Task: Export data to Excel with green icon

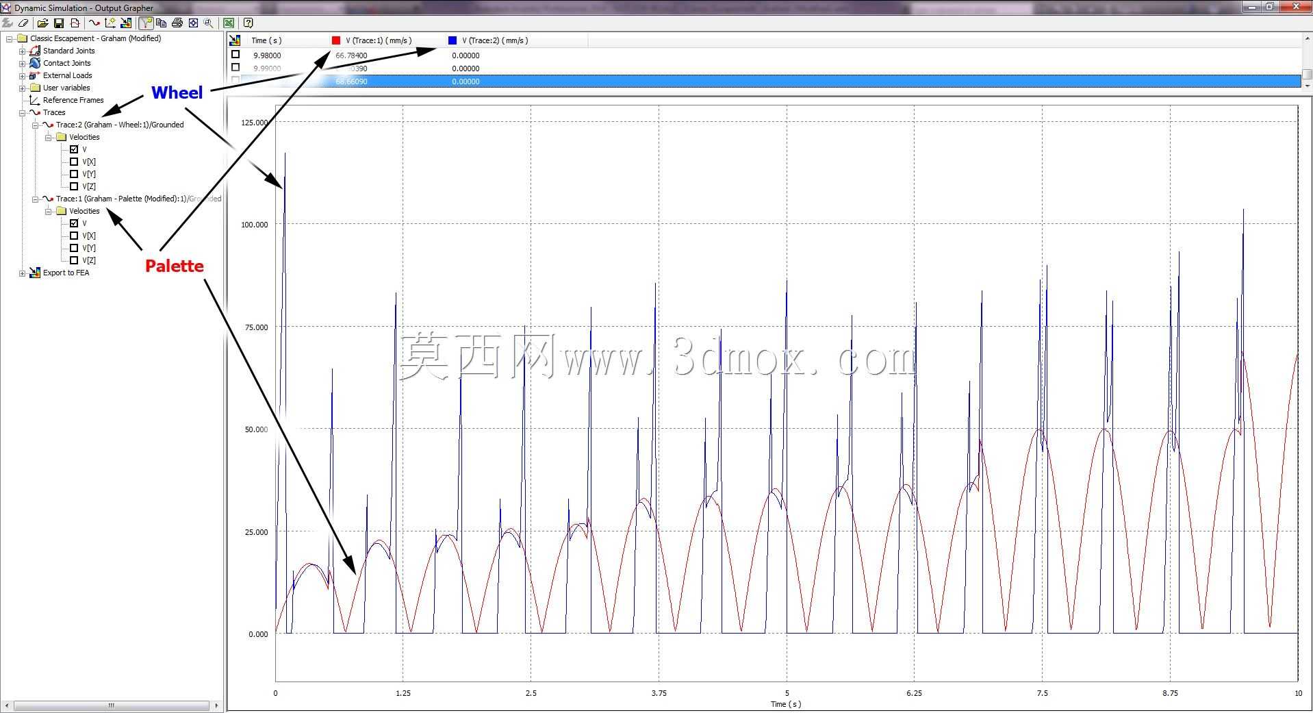Action: (x=229, y=23)
